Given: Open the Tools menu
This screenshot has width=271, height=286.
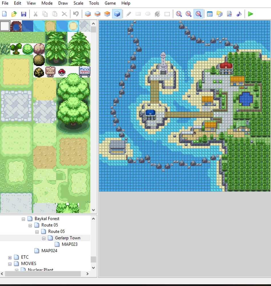Looking at the screenshot, I should [94, 3].
